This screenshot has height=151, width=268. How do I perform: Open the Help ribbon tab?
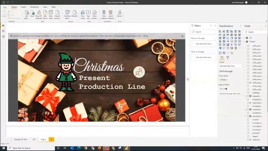(53, 7)
